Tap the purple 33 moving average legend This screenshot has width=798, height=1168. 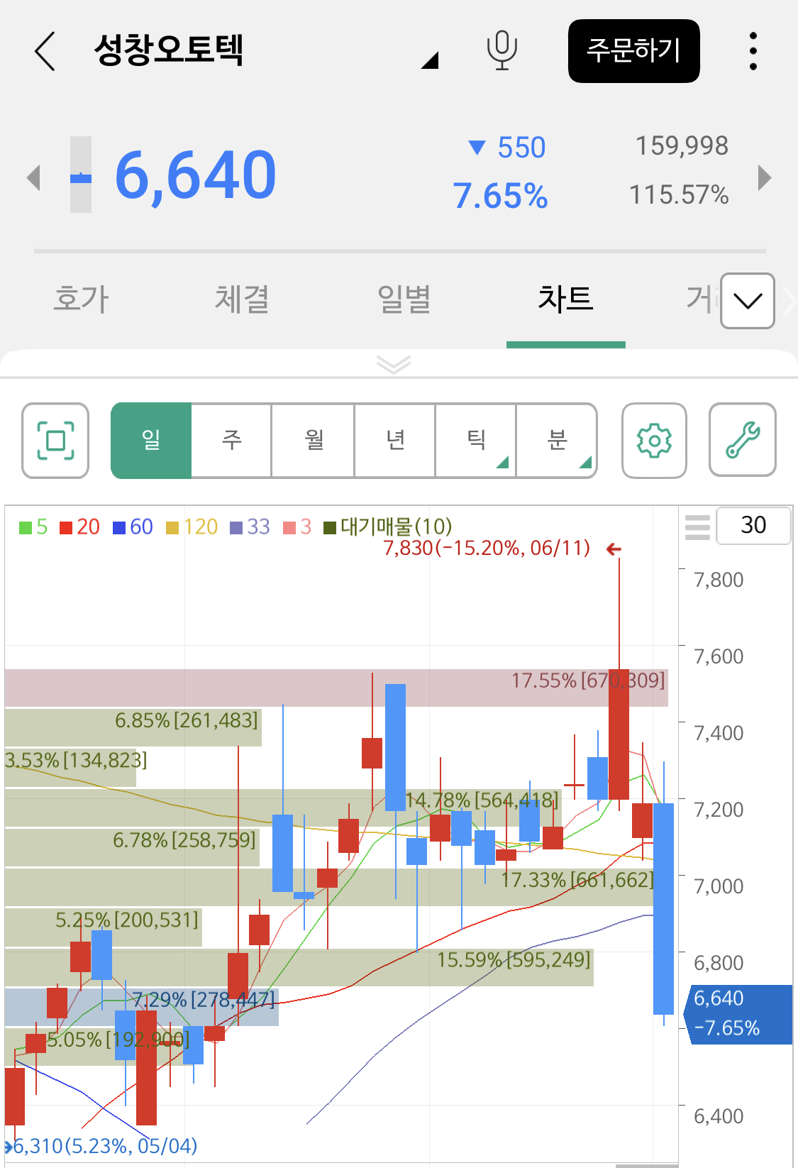pyautogui.click(x=250, y=527)
